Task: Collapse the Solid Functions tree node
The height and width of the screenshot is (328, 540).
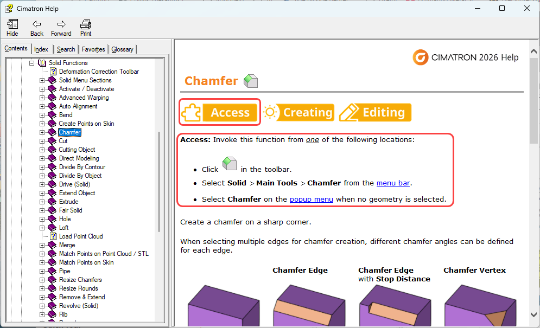Action: coord(31,63)
